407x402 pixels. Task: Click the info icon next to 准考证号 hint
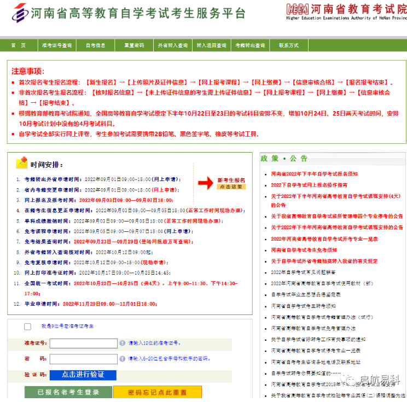pyautogui.click(x=122, y=343)
